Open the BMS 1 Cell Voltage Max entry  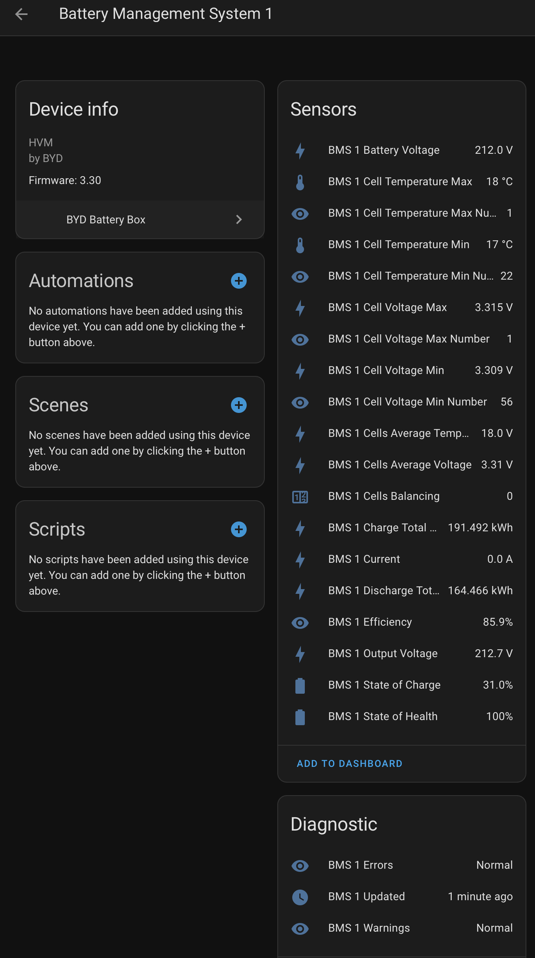coord(401,308)
